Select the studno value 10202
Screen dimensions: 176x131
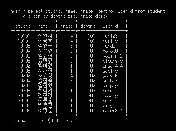[24, 76]
